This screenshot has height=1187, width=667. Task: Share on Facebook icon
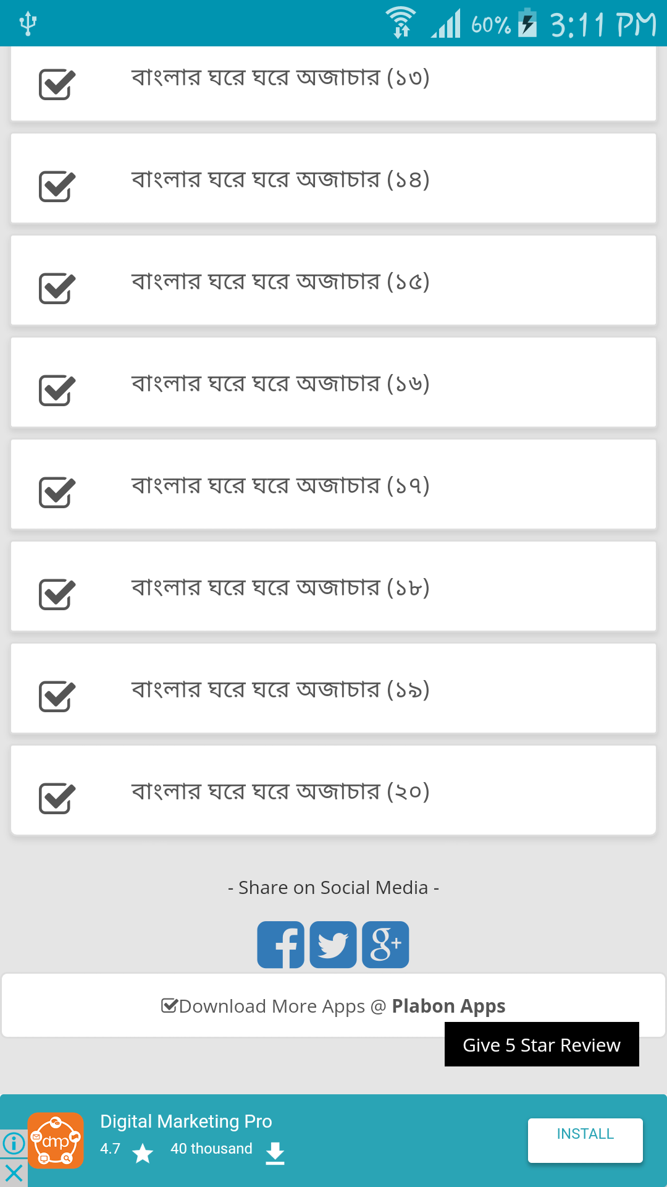(x=280, y=945)
